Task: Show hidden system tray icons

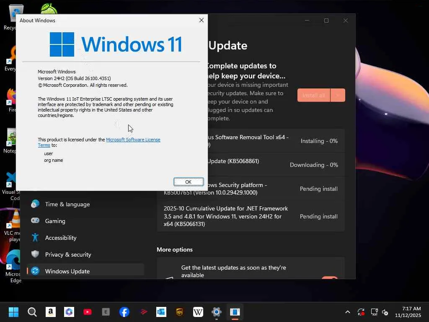Action: (348, 312)
